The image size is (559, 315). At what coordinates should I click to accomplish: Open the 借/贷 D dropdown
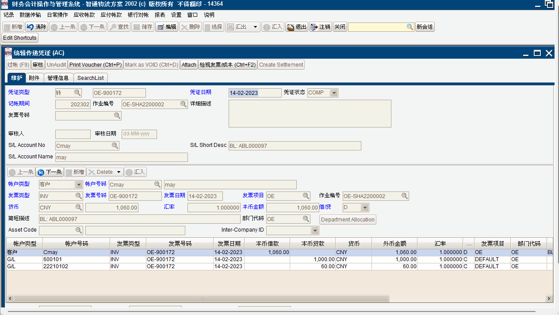(x=365, y=207)
